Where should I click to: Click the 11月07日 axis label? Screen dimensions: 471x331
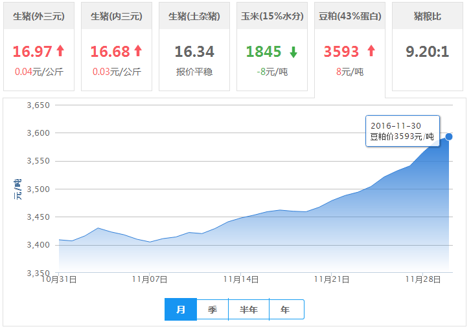pos(150,279)
